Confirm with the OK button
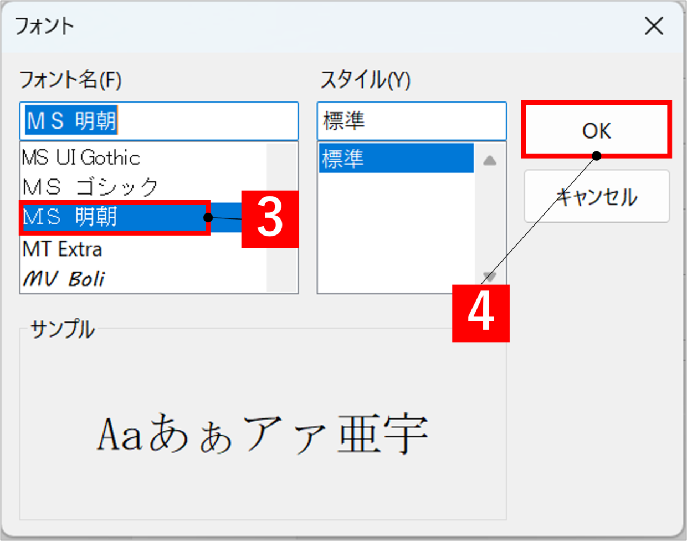687x541 pixels. pos(597,130)
